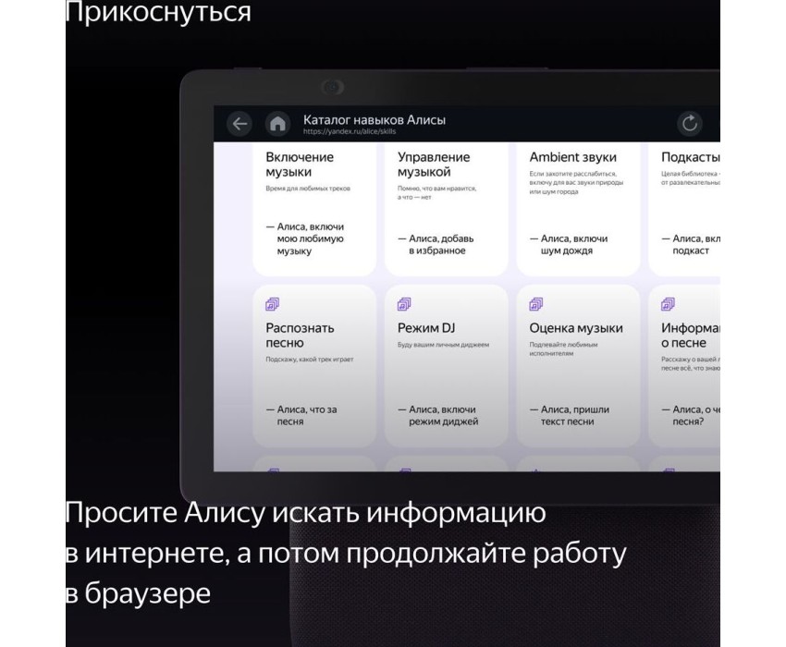Click the phrase Алиса, включи мою любимую музыку
This screenshot has width=786, height=647.
click(x=305, y=239)
